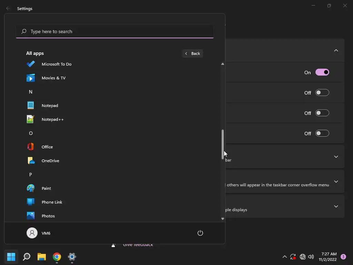Open the Give feedback link
Viewport: 353px width, 265px height.
(x=138, y=245)
